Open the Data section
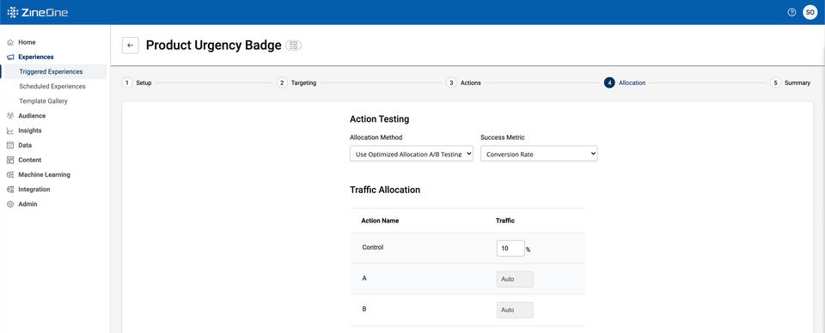Viewport: 825px width, 333px height. pos(25,145)
